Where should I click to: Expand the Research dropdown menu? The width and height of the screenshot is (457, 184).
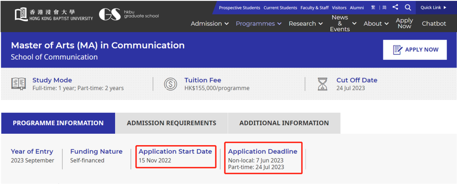[306, 24]
